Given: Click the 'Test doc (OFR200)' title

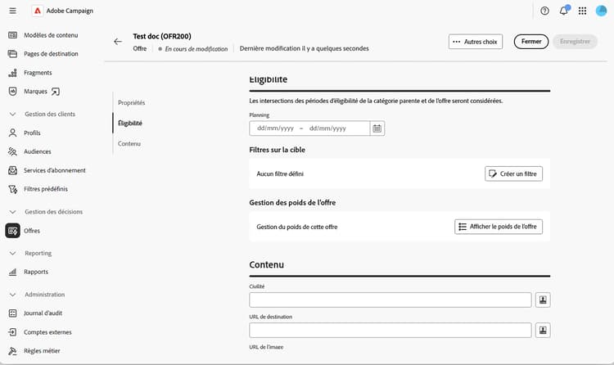Looking at the screenshot, I should click(x=162, y=36).
